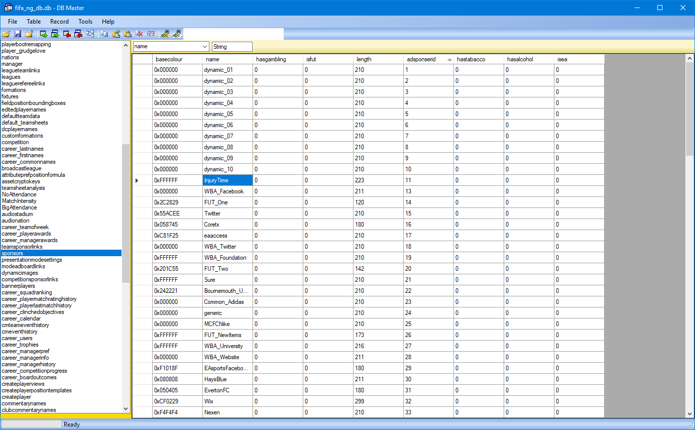Click the DB Master app icon in title bar
The image size is (695, 430).
(9, 8)
